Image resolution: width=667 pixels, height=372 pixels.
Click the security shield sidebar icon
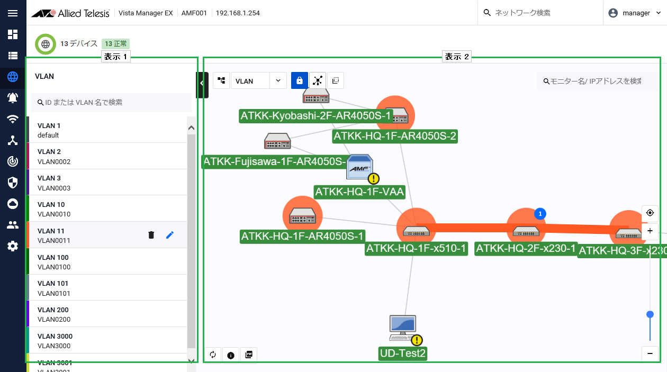tap(13, 183)
